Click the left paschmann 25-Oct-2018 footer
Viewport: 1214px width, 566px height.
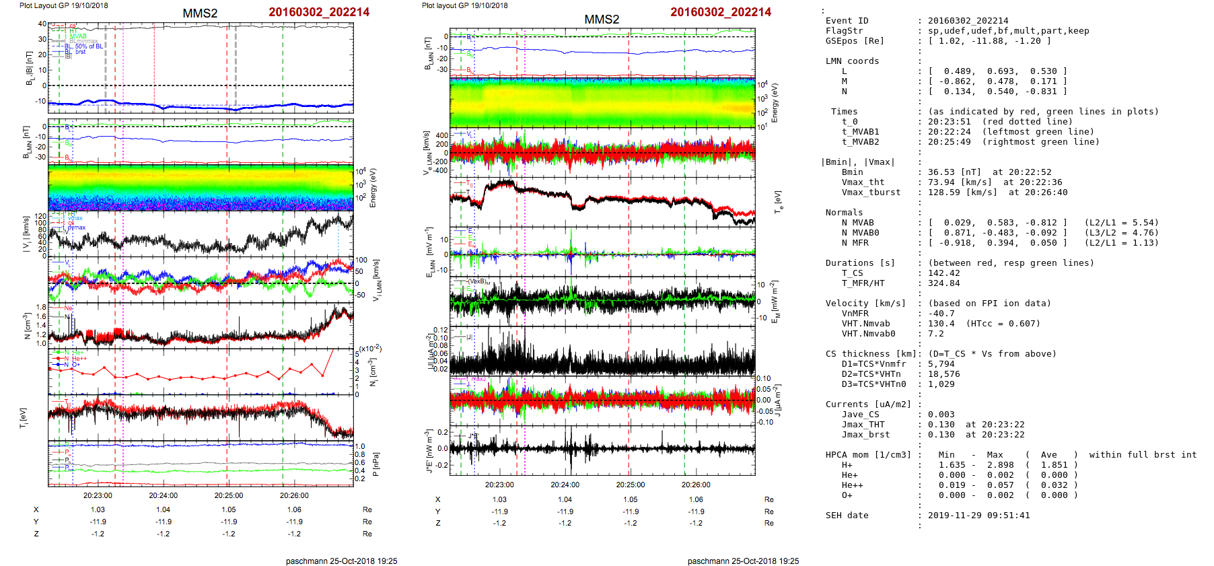(x=341, y=561)
